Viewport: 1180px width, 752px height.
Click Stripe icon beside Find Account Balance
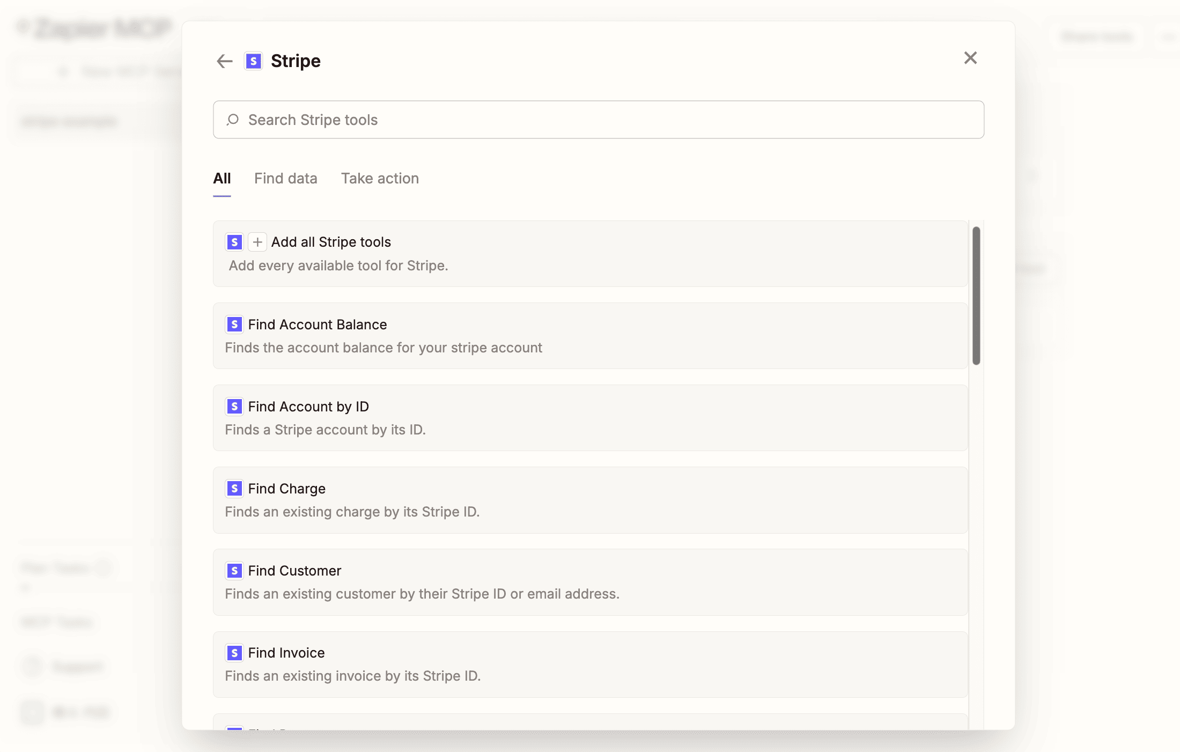[x=234, y=325]
